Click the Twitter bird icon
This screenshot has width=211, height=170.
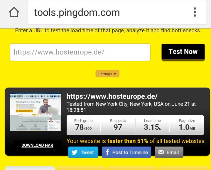(75, 152)
